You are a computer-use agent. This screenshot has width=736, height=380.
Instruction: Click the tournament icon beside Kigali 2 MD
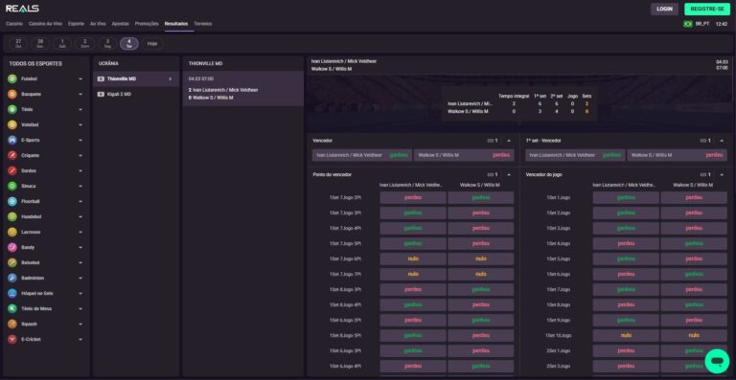pyautogui.click(x=101, y=94)
